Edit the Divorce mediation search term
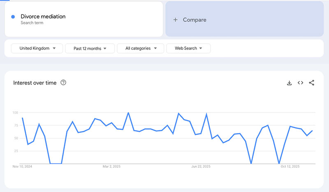The width and height of the screenshot is (329, 192). 43,16
